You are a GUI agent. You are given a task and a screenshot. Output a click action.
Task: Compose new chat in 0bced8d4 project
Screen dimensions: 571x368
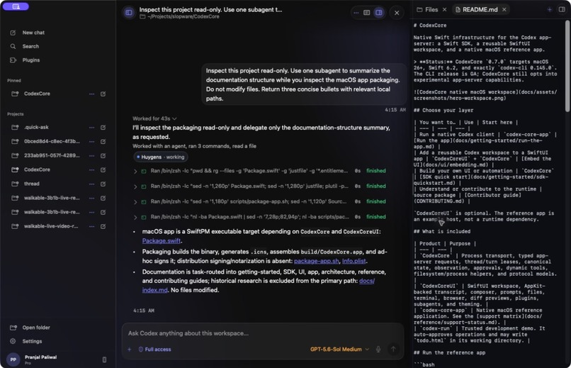pyautogui.click(x=103, y=141)
